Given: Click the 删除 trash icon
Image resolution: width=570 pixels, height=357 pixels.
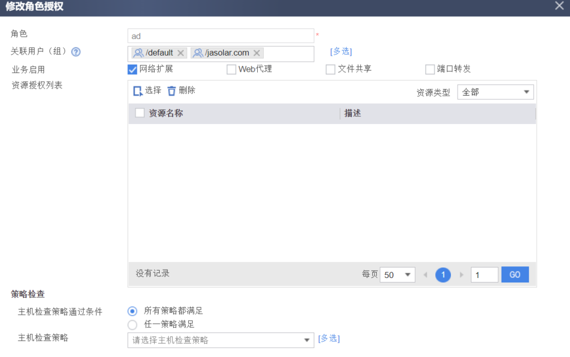Looking at the screenshot, I should tap(171, 91).
